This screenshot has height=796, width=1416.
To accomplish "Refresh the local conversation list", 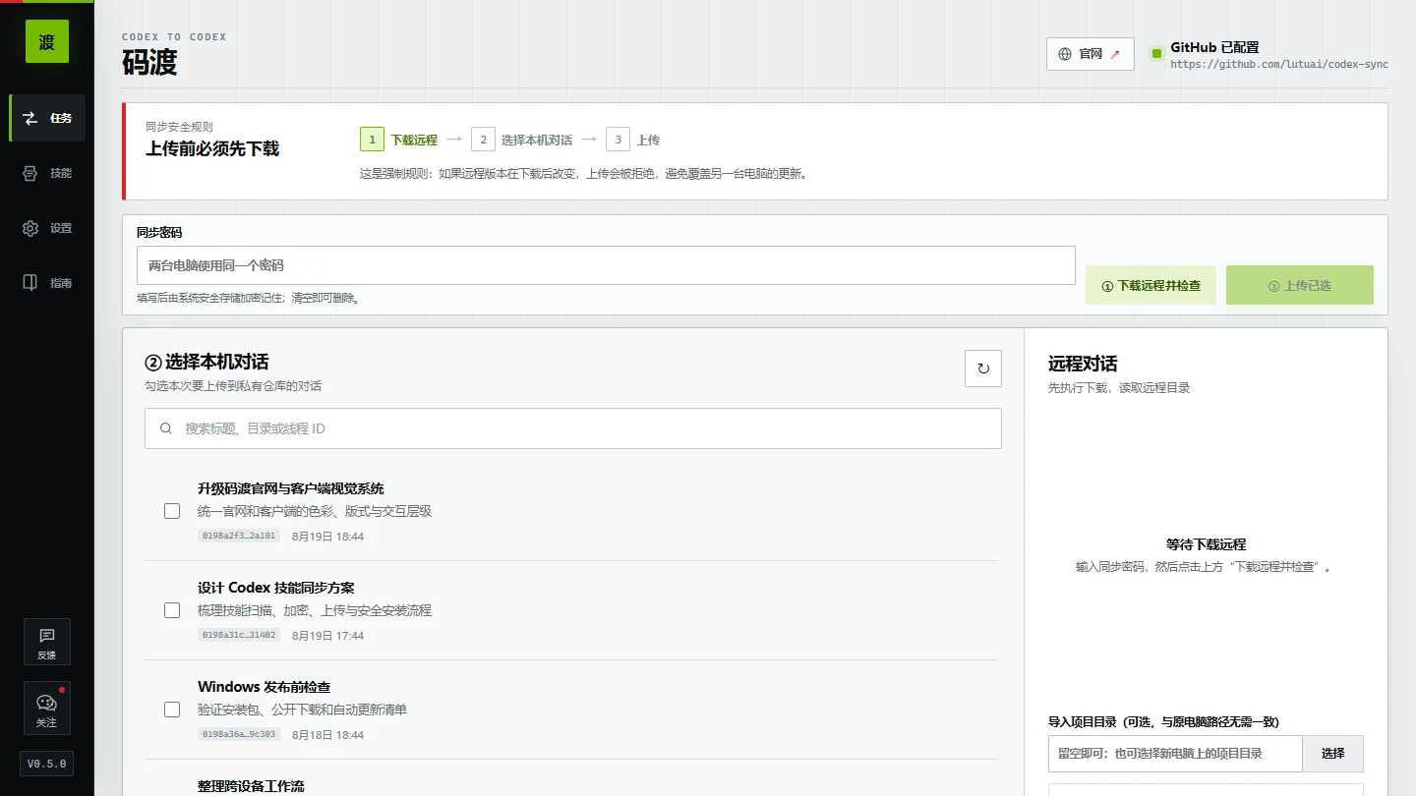I will pos(983,369).
